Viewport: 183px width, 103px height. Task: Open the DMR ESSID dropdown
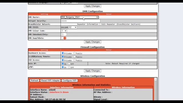[x=73, y=27]
